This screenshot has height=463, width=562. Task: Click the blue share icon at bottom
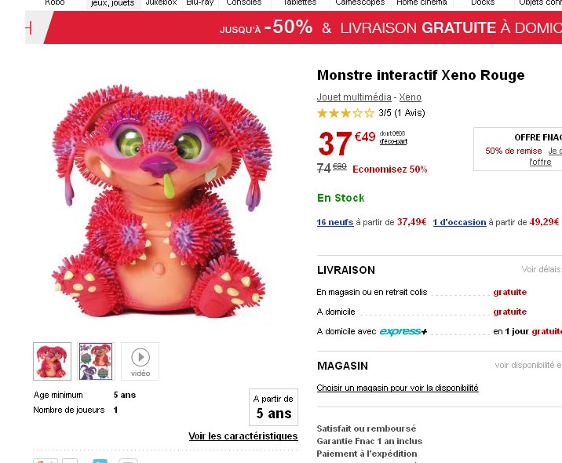tap(100, 461)
